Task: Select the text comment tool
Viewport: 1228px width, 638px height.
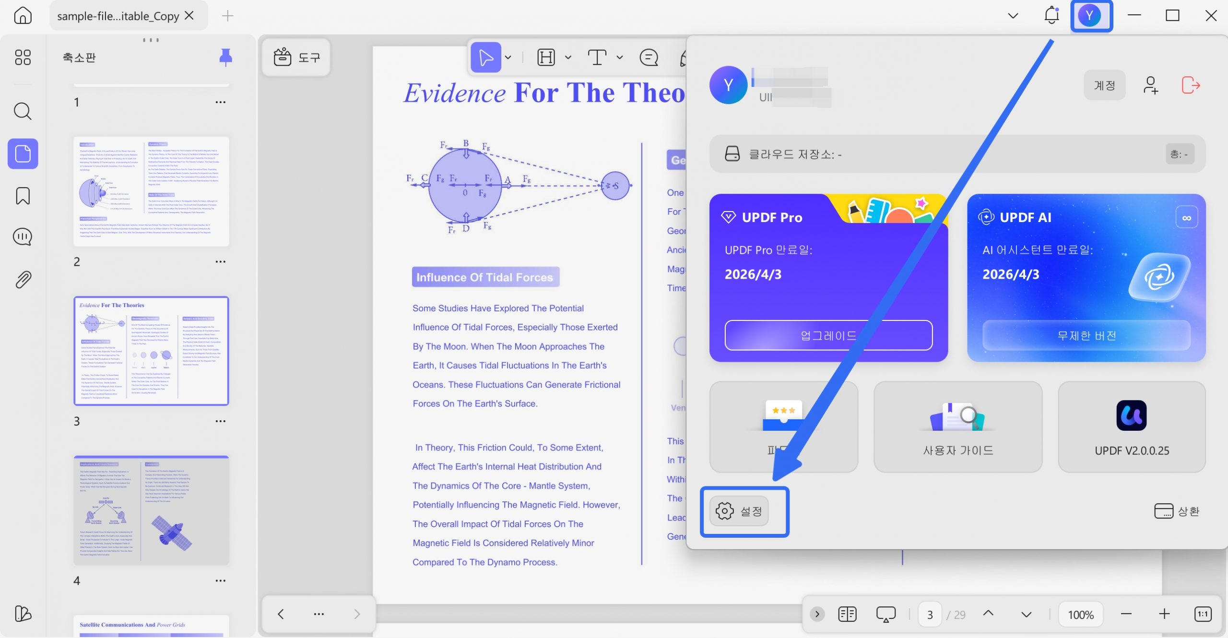Action: click(x=597, y=58)
